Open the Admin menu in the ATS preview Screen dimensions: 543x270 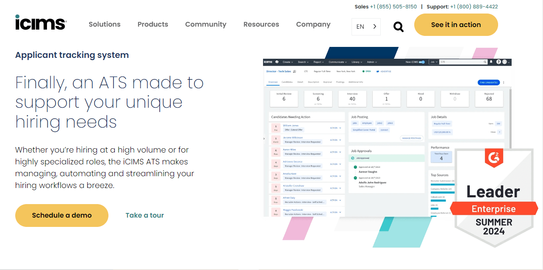[372, 62]
